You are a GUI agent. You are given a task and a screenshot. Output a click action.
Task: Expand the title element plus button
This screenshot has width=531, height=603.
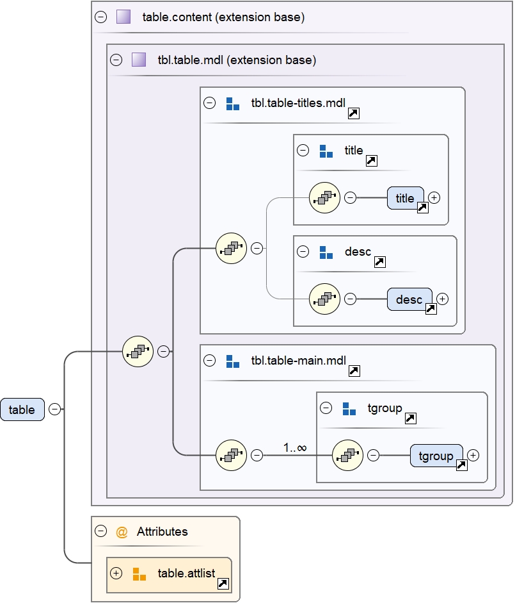(x=434, y=197)
